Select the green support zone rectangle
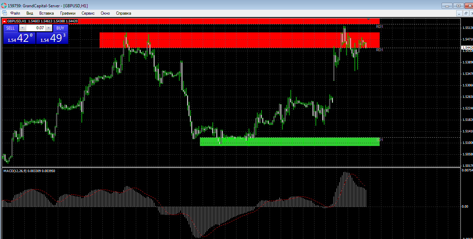Viewport: 473px width, 239px height. point(289,141)
